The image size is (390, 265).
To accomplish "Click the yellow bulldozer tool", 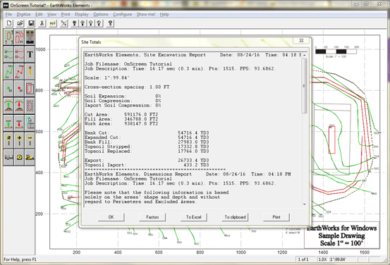I will 30,157.
